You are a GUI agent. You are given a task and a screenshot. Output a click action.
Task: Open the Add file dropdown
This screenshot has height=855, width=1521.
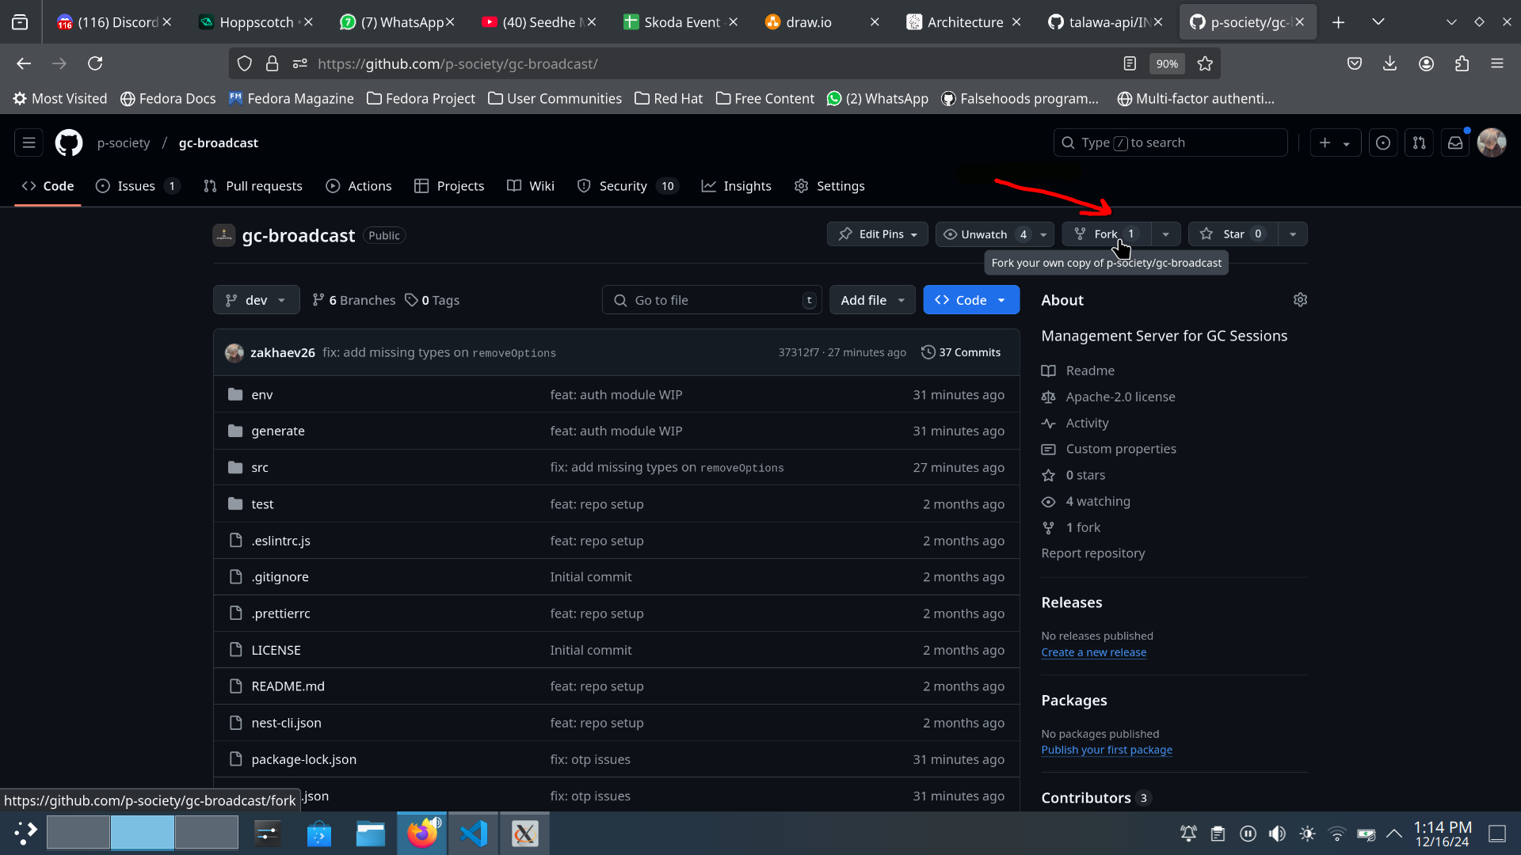pyautogui.click(x=871, y=300)
